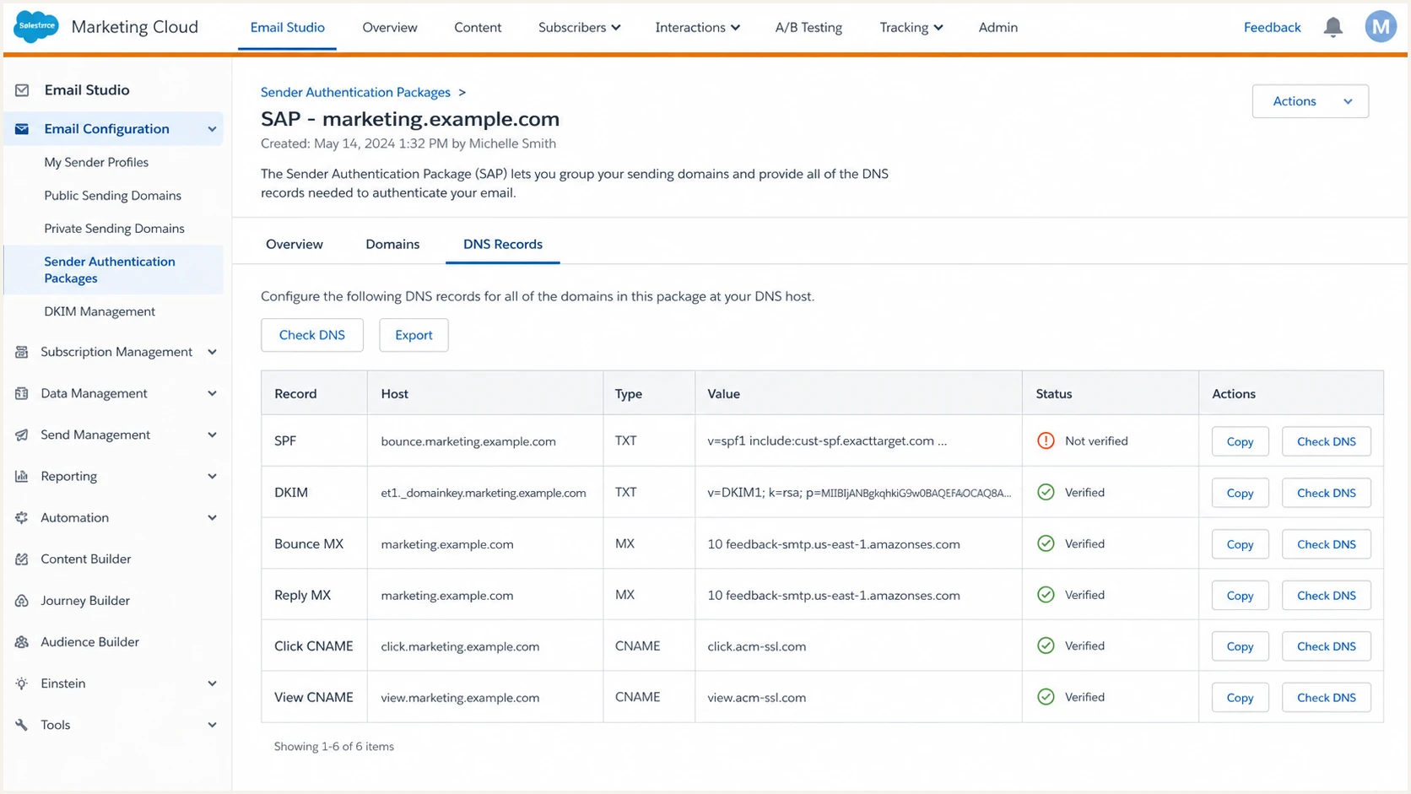This screenshot has height=794, width=1411.
Task: Expand the Tracking dropdown menu
Action: click(911, 27)
